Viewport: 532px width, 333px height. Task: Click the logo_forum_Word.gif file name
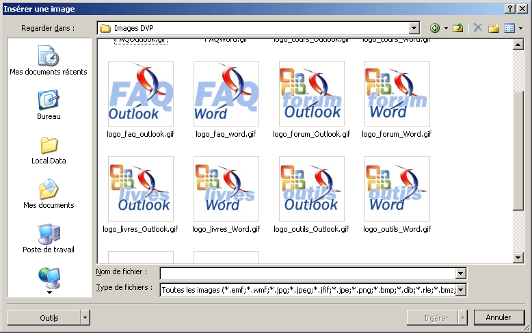click(397, 134)
